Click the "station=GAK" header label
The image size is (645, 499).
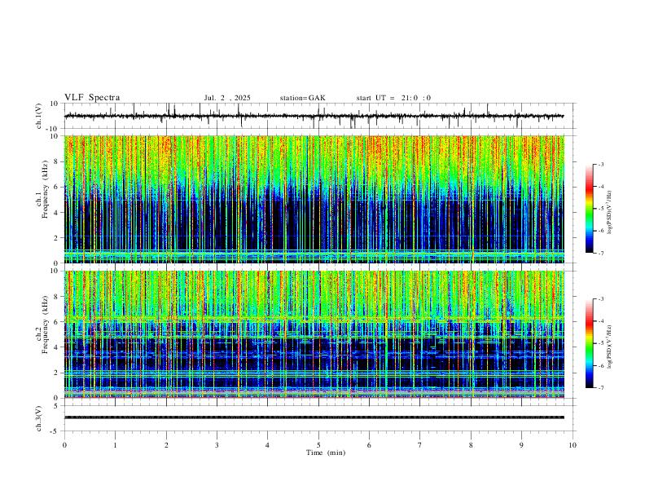pyautogui.click(x=302, y=98)
